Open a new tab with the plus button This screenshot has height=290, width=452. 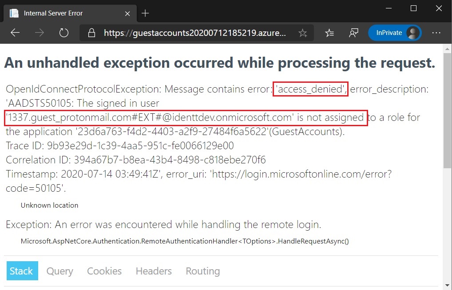pyautogui.click(x=145, y=13)
